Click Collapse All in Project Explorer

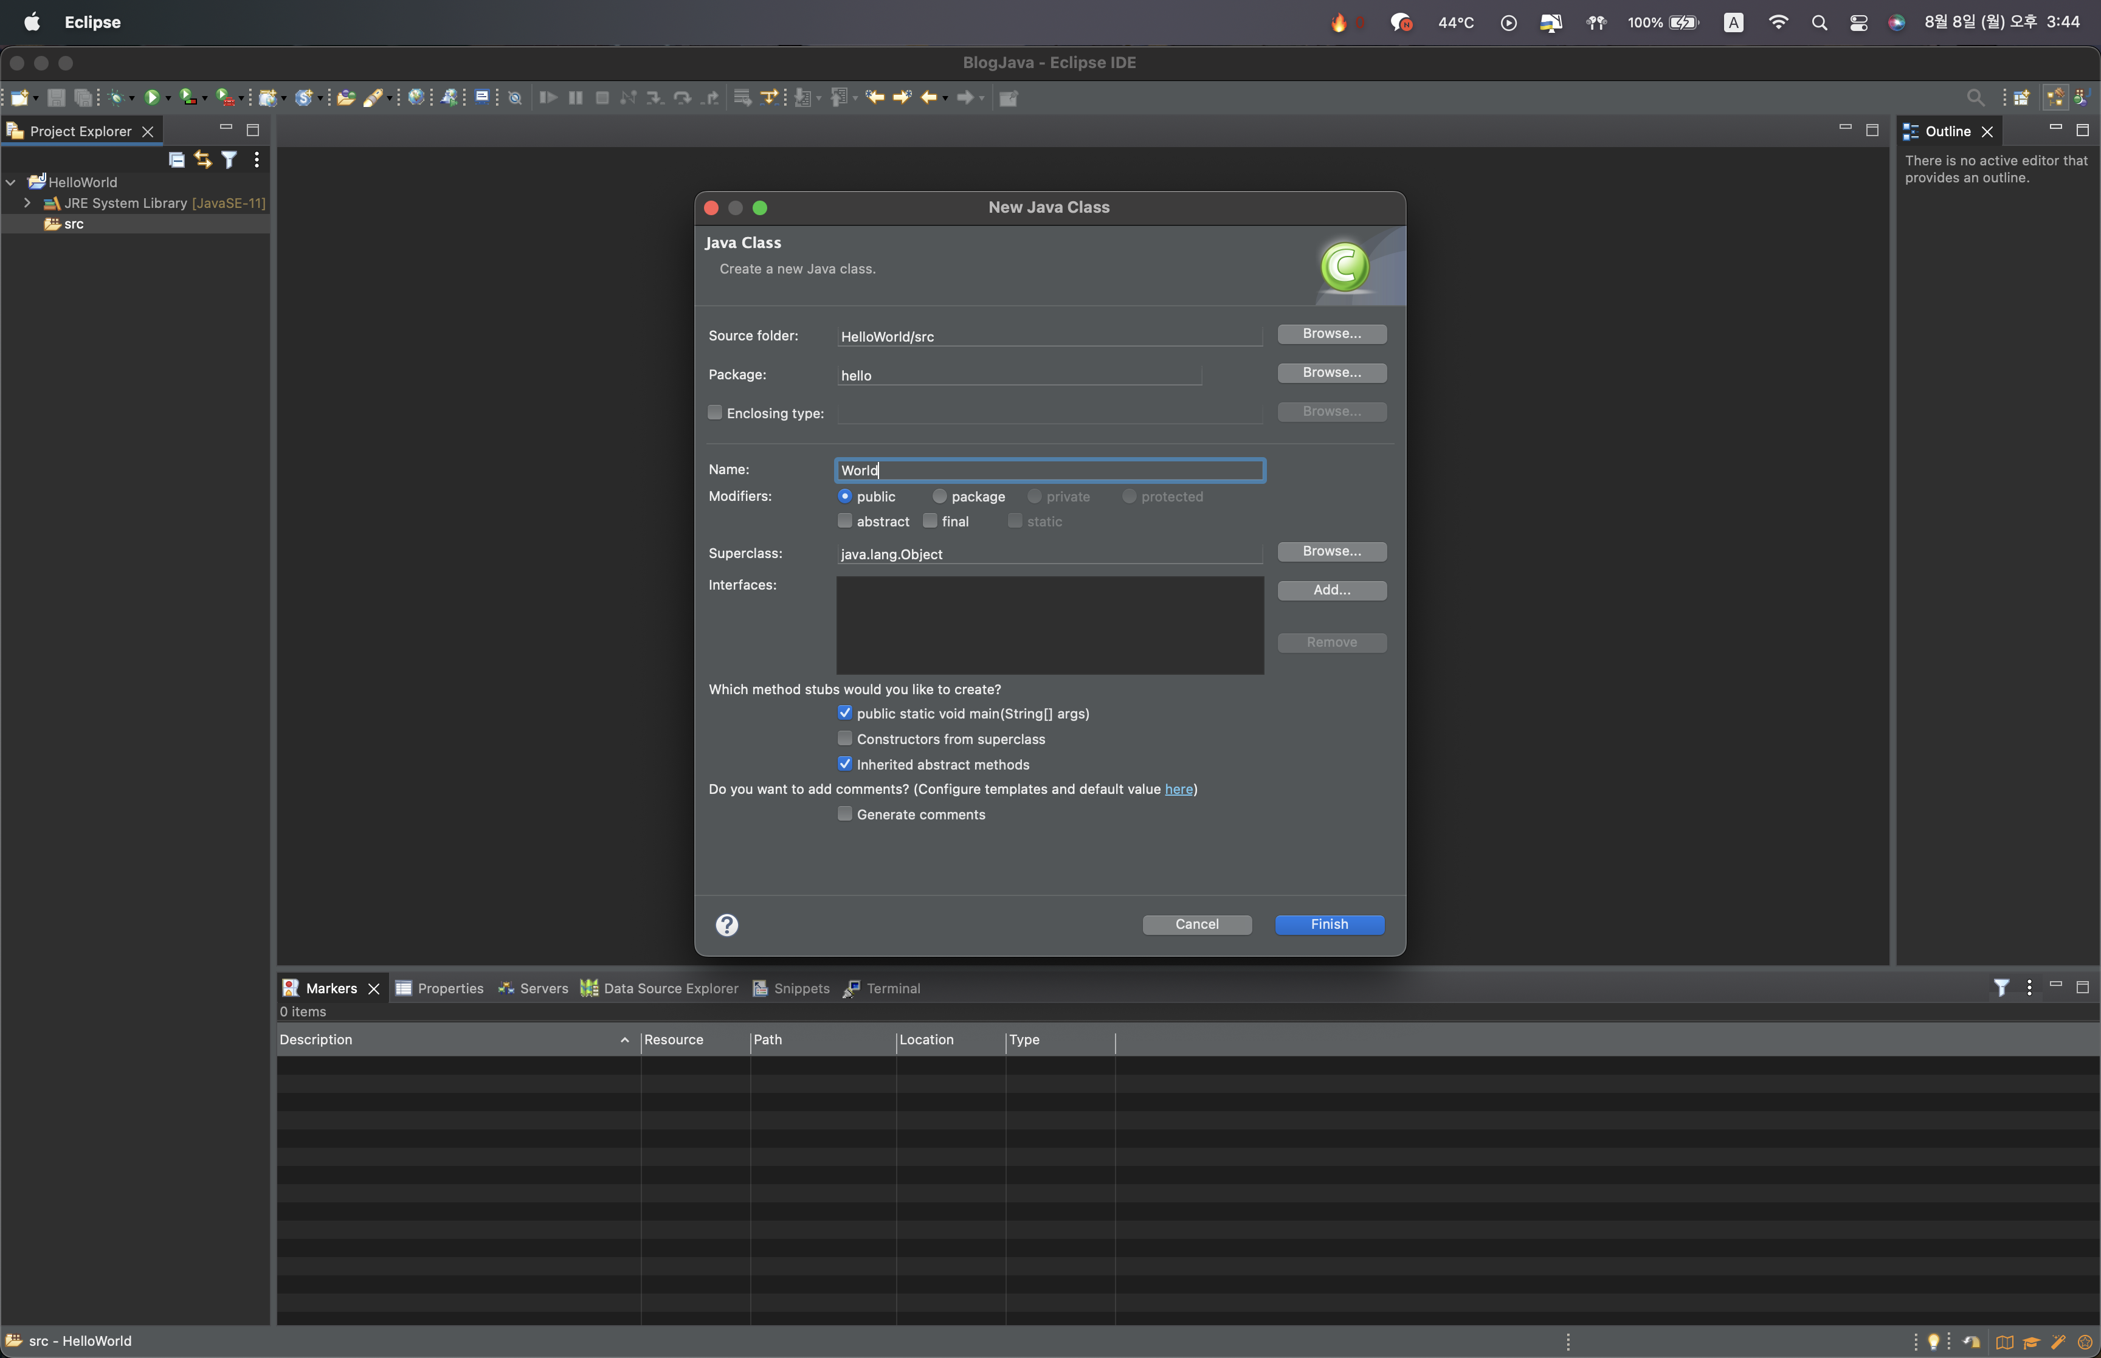176,160
